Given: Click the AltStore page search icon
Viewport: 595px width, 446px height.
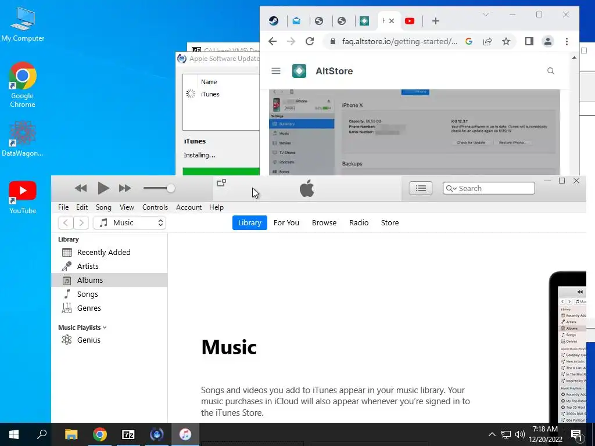Looking at the screenshot, I should click(x=551, y=71).
